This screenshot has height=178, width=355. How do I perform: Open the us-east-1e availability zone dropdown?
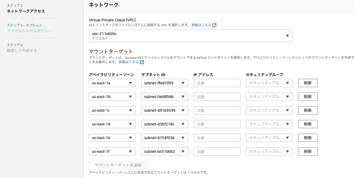112,138
